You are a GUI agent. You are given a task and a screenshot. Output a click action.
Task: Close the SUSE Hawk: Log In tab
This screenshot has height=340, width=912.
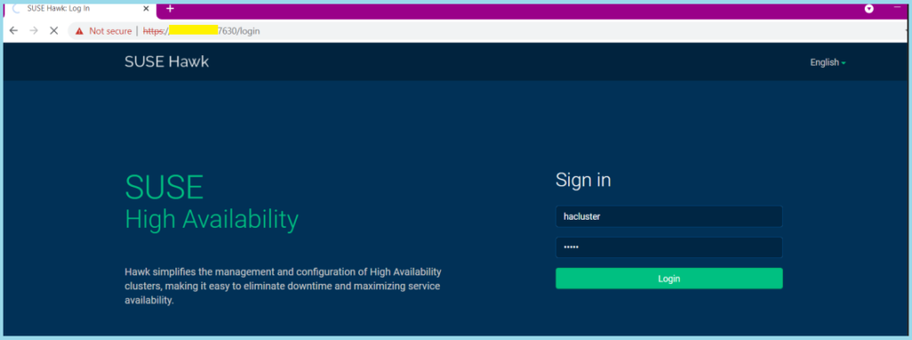(x=146, y=9)
